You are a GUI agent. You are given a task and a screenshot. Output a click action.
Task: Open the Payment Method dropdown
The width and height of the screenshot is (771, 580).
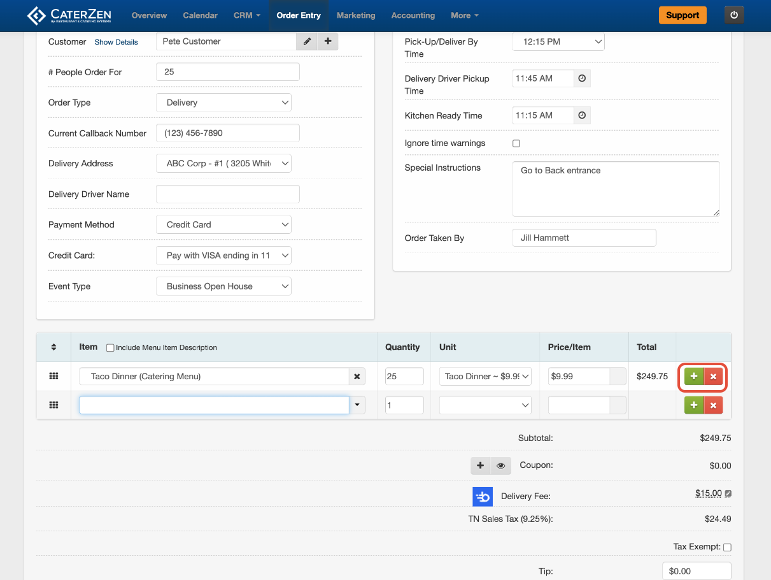click(223, 225)
